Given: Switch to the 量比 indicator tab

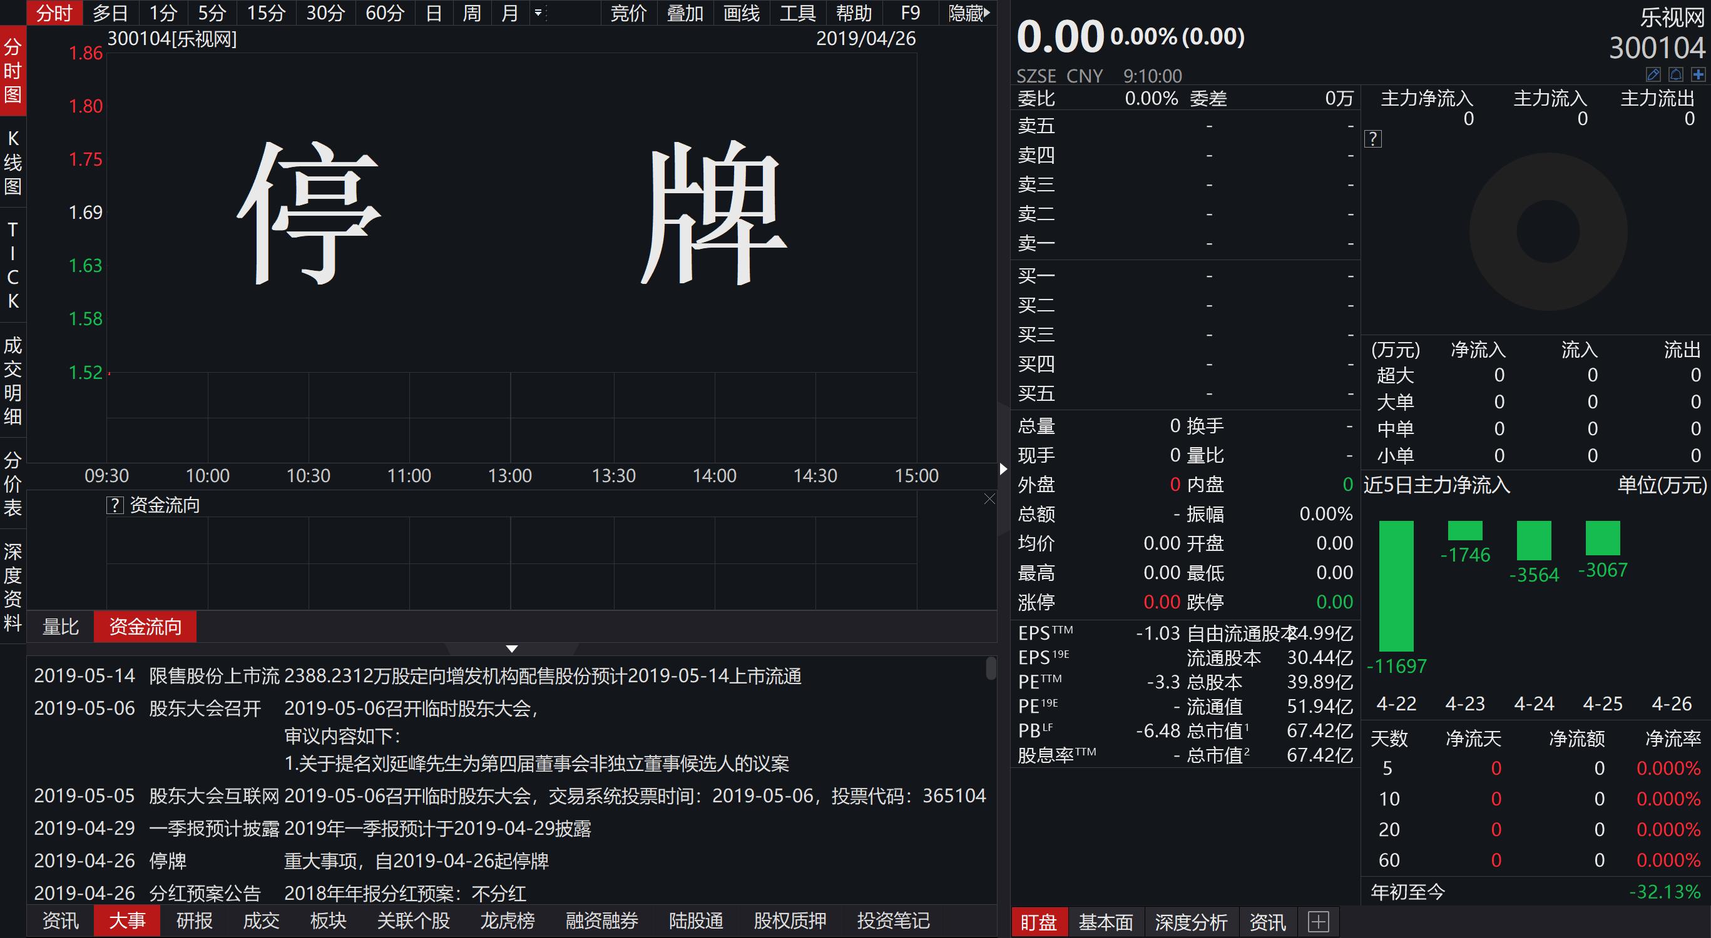Looking at the screenshot, I should coord(61,627).
